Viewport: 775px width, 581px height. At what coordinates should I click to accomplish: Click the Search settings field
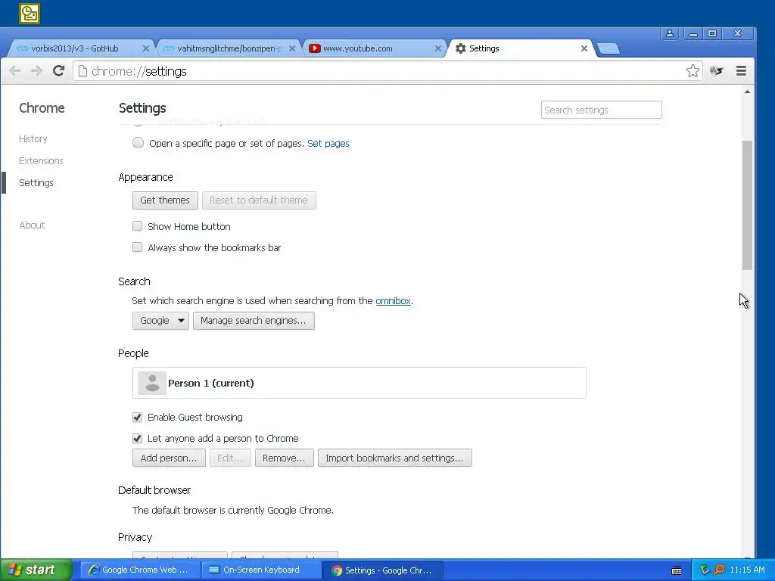click(602, 110)
